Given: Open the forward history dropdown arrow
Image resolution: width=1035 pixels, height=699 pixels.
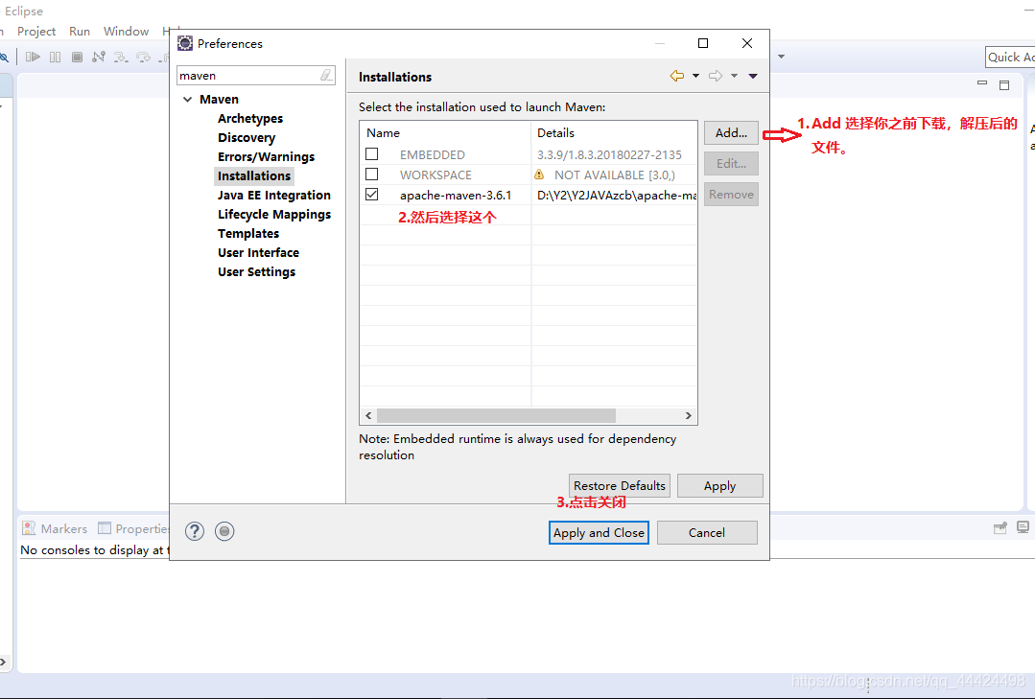Looking at the screenshot, I should click(x=734, y=76).
